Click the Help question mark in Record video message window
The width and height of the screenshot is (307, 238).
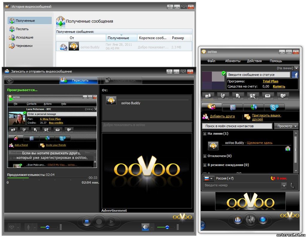click(169, 71)
